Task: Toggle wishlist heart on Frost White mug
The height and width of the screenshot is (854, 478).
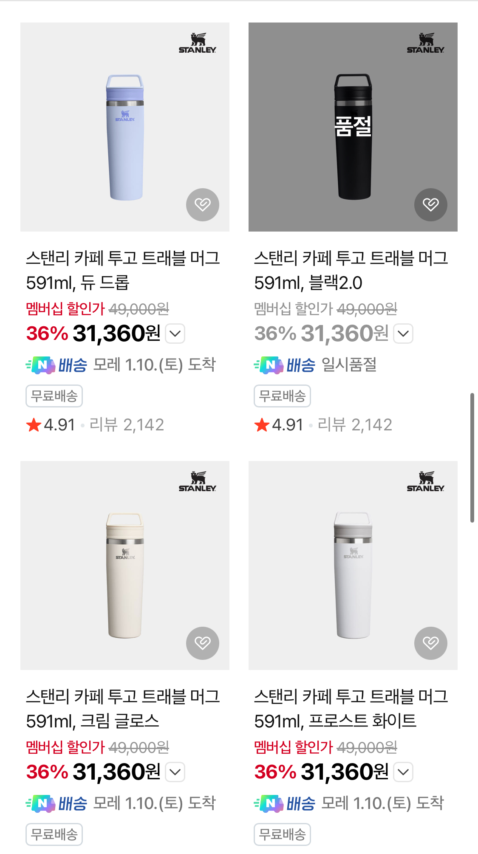Action: pyautogui.click(x=430, y=643)
